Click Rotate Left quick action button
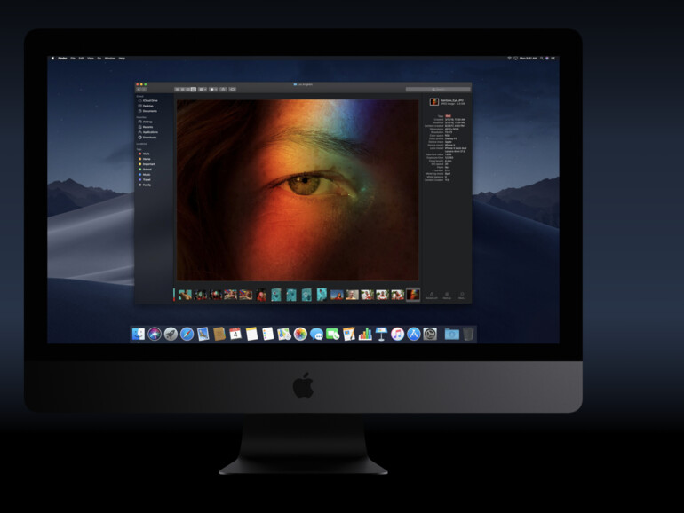This screenshot has height=513, width=684. [432, 296]
